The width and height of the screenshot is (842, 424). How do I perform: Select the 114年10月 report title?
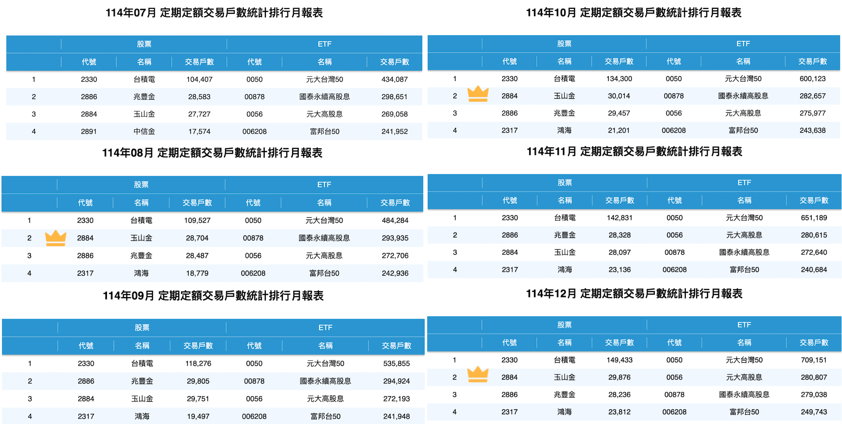click(x=634, y=13)
